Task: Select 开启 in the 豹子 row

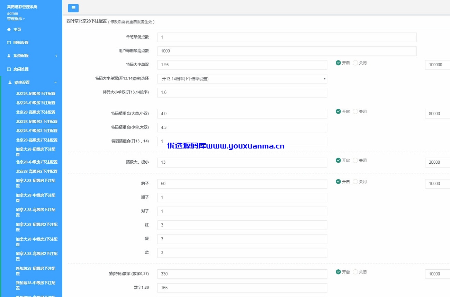Action: tap(338, 182)
